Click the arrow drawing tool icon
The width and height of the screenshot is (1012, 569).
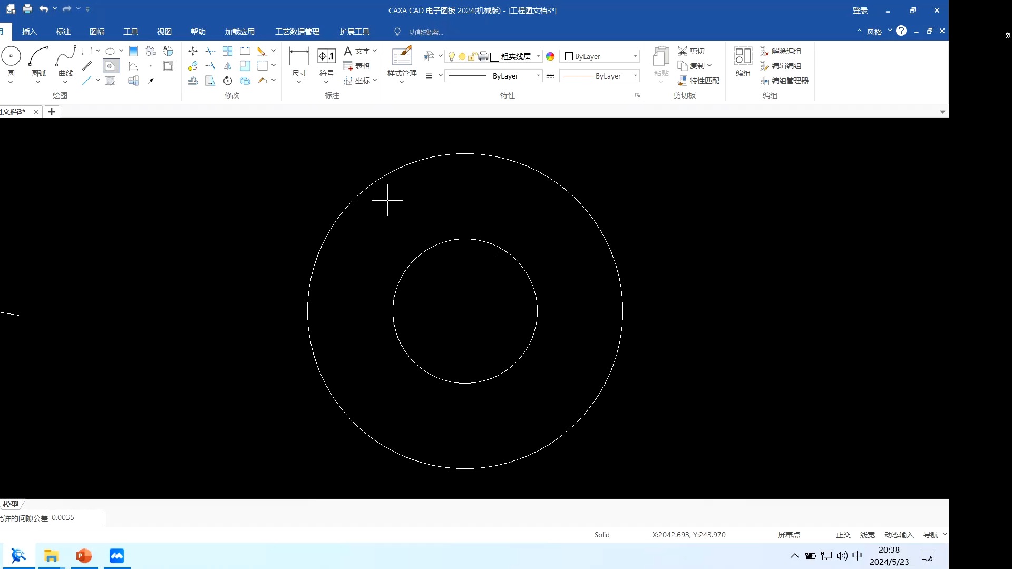coord(151,81)
